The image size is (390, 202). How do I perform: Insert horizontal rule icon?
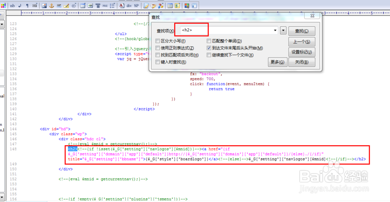click(59, 5)
